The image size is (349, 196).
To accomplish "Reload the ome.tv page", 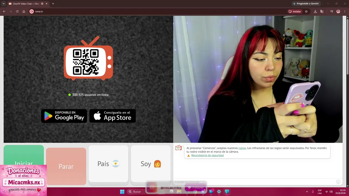I will (x=17, y=11).
